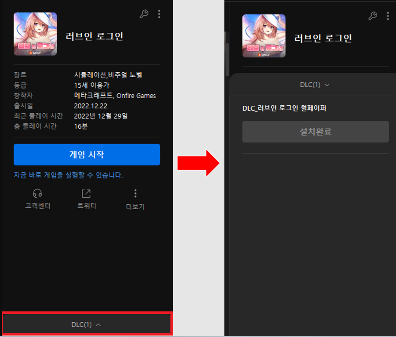Open the vertical dots menu in left panel
The width and height of the screenshot is (396, 337).
[x=159, y=14]
